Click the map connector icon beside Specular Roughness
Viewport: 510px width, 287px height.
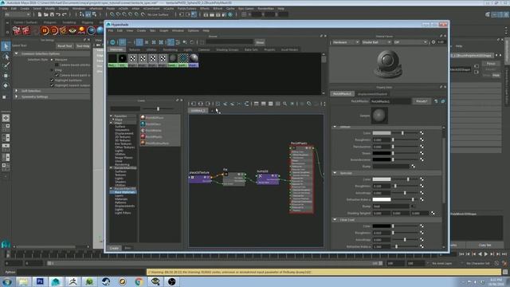(x=422, y=186)
